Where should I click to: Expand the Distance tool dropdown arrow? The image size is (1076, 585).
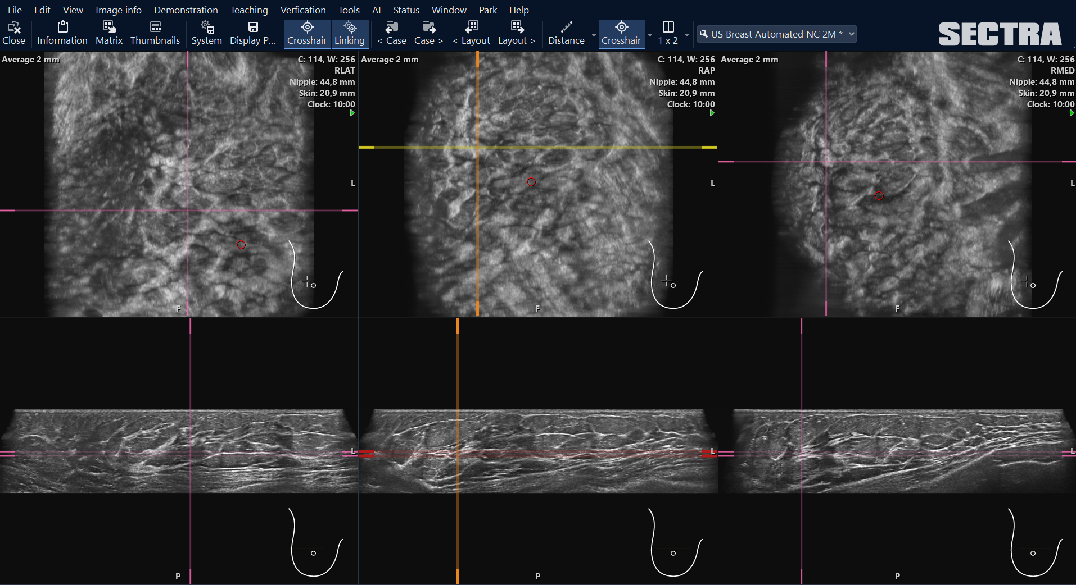pos(594,35)
